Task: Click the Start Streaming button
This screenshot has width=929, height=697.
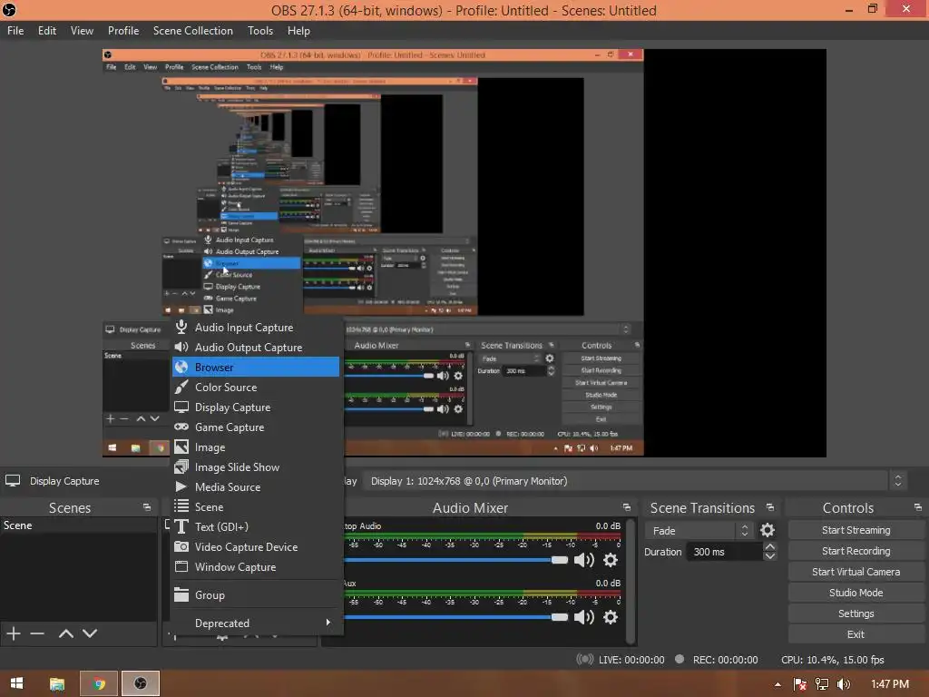Action: [856, 530]
